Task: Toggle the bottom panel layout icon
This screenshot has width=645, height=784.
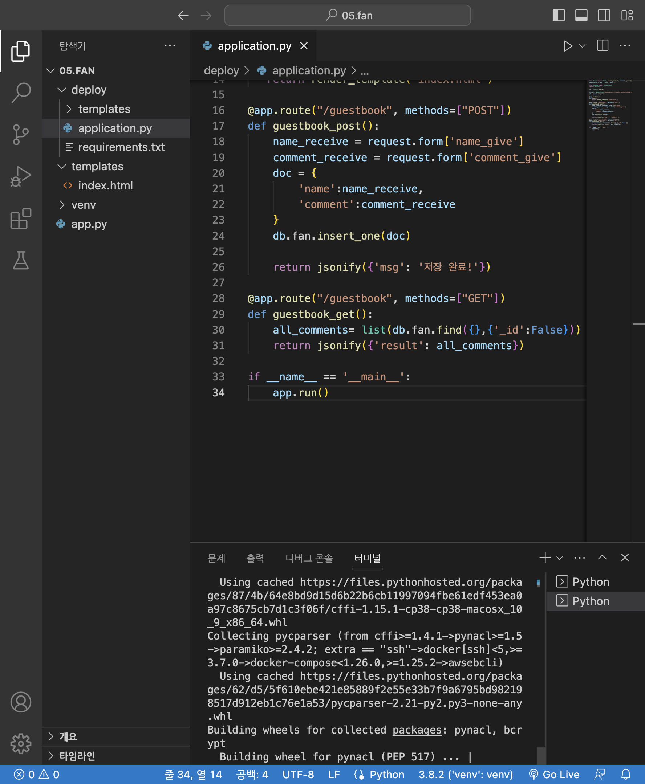Action: [581, 15]
